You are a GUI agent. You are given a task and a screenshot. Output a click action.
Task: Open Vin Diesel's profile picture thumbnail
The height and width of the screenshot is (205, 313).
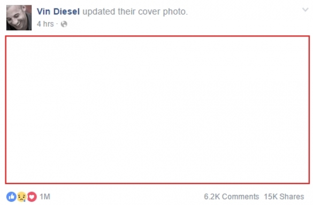19,18
